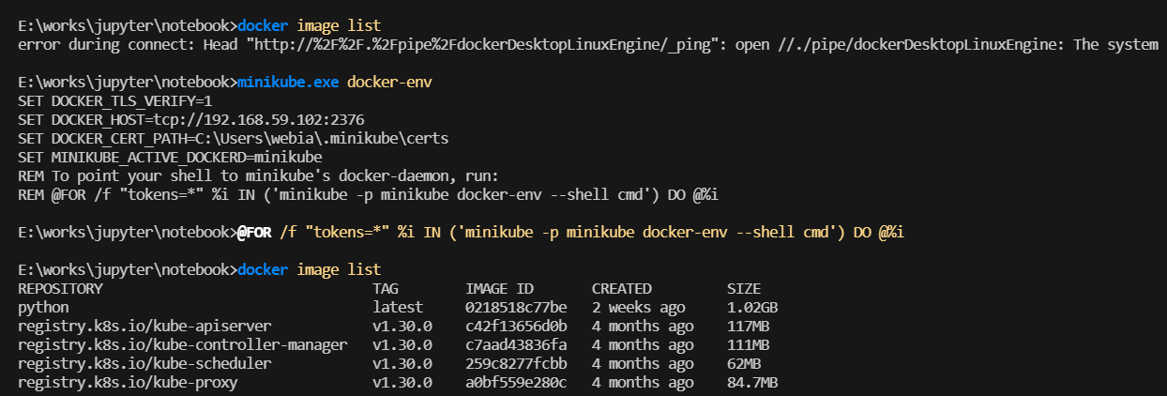Click the 84.7MB size value
The height and width of the screenshot is (396, 1167).
click(x=752, y=382)
